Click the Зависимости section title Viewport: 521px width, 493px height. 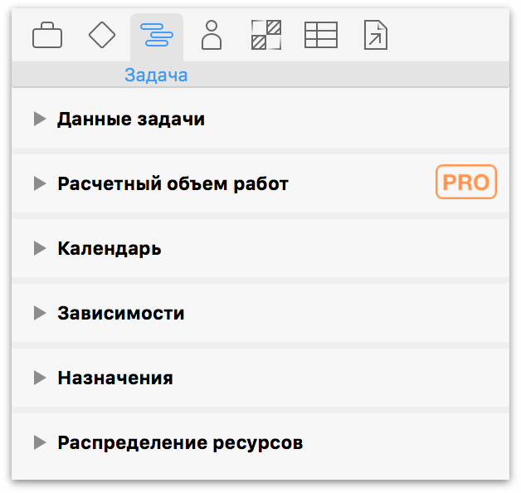coord(121,313)
